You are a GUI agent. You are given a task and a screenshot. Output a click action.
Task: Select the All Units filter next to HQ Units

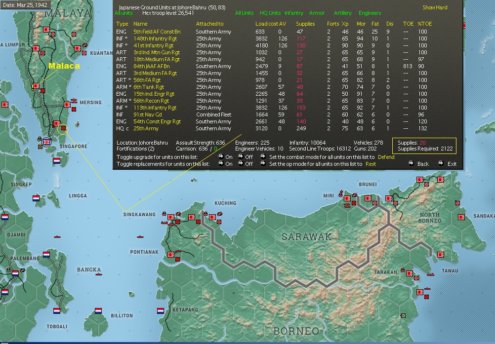(244, 13)
